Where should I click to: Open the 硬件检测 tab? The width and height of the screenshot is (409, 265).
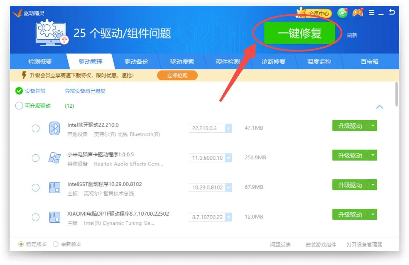coord(228,62)
